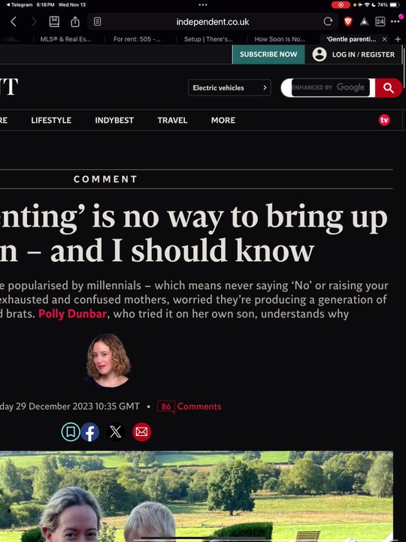Open the More menu

pyautogui.click(x=223, y=120)
